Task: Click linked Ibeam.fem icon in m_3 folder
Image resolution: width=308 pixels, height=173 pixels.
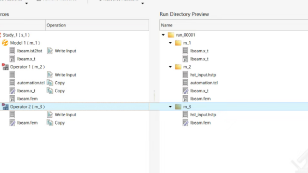Action: [185, 123]
